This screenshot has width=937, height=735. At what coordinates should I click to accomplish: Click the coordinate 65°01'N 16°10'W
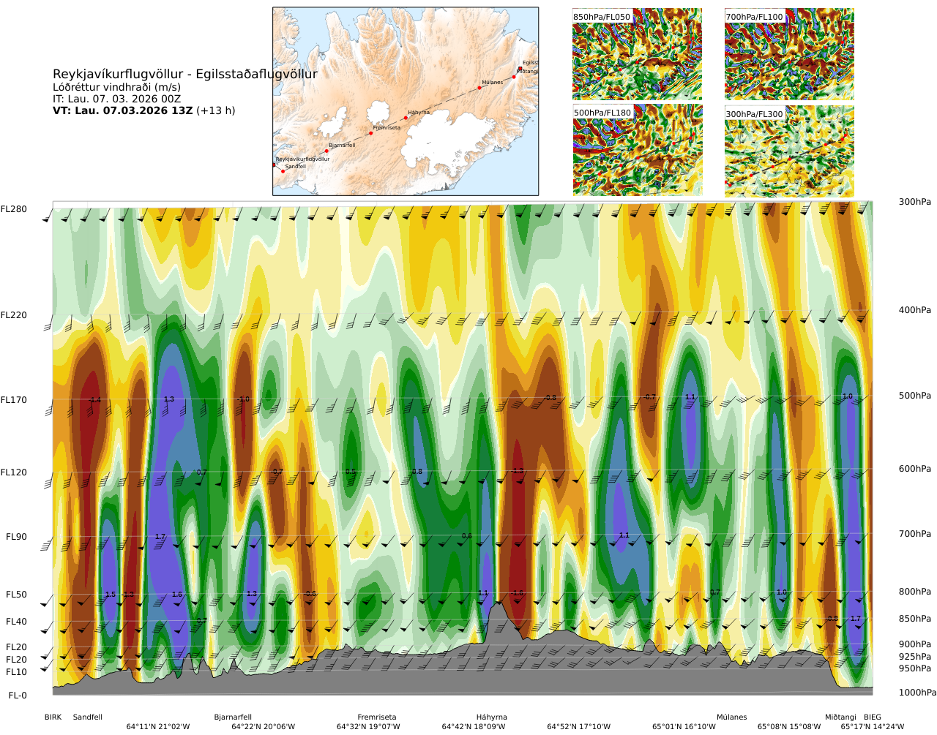point(684,727)
